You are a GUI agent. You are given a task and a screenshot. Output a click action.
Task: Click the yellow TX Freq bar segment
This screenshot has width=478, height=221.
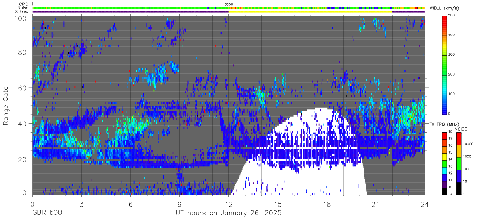point(310,11)
